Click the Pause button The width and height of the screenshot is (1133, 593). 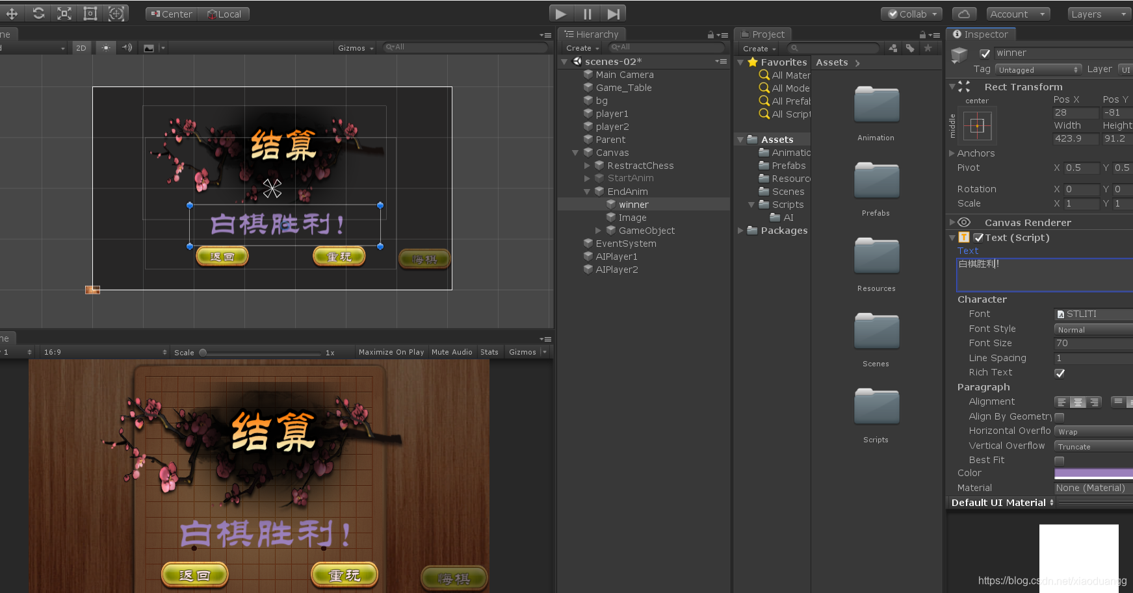pyautogui.click(x=588, y=14)
